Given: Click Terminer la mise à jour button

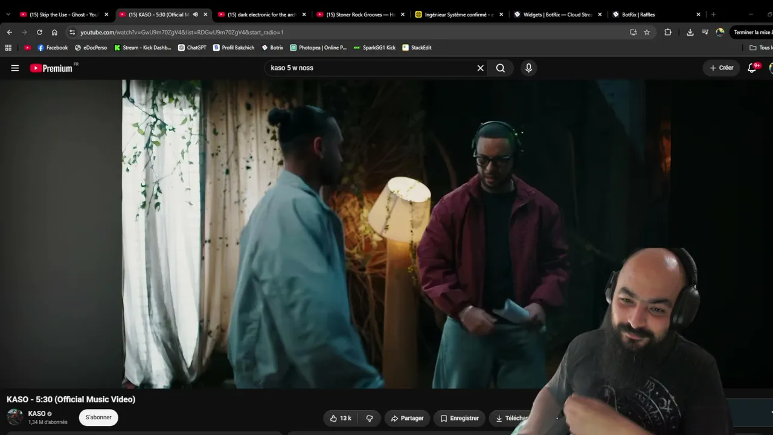Looking at the screenshot, I should (752, 33).
